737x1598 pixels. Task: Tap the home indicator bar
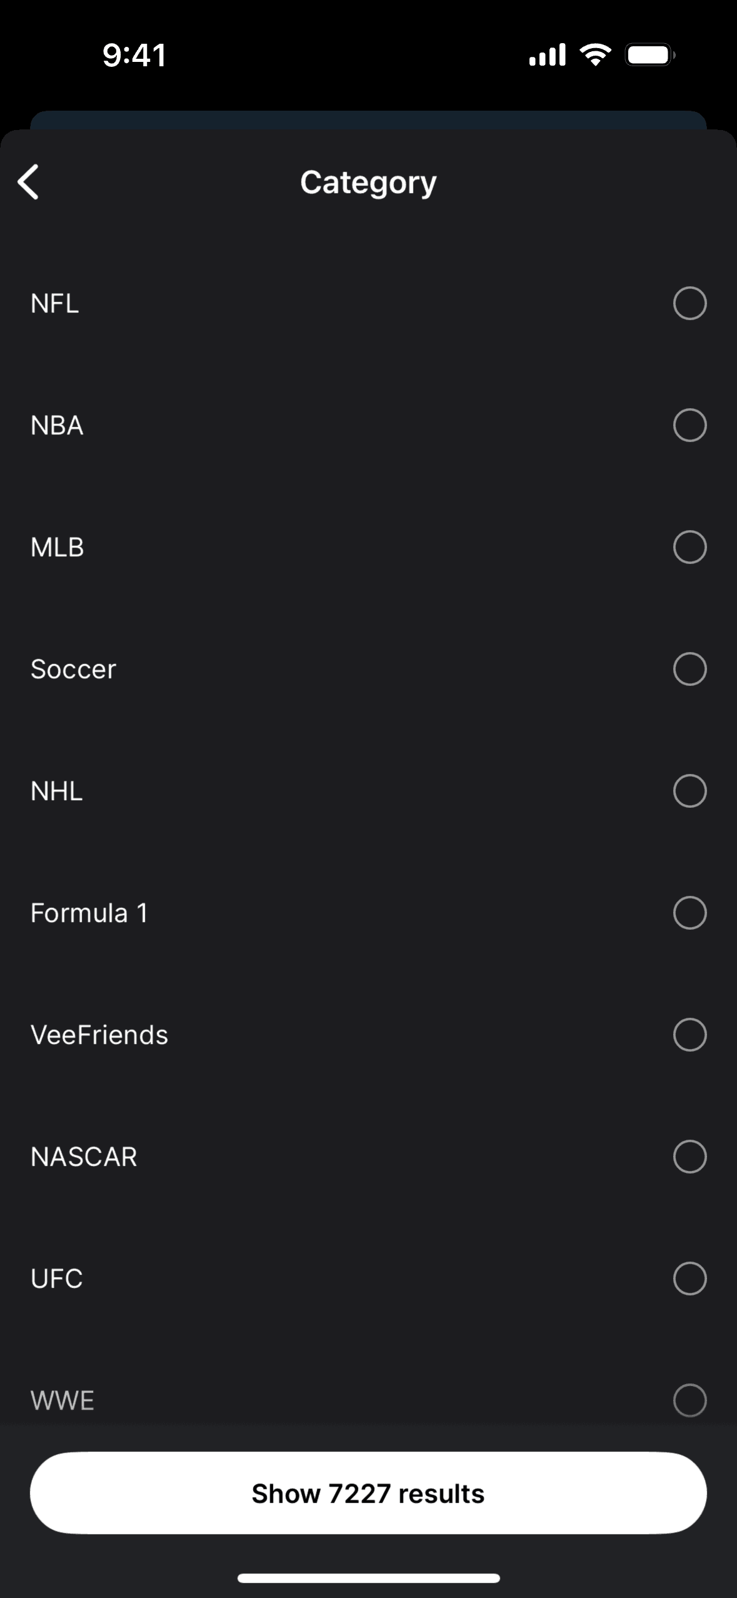tap(368, 1578)
